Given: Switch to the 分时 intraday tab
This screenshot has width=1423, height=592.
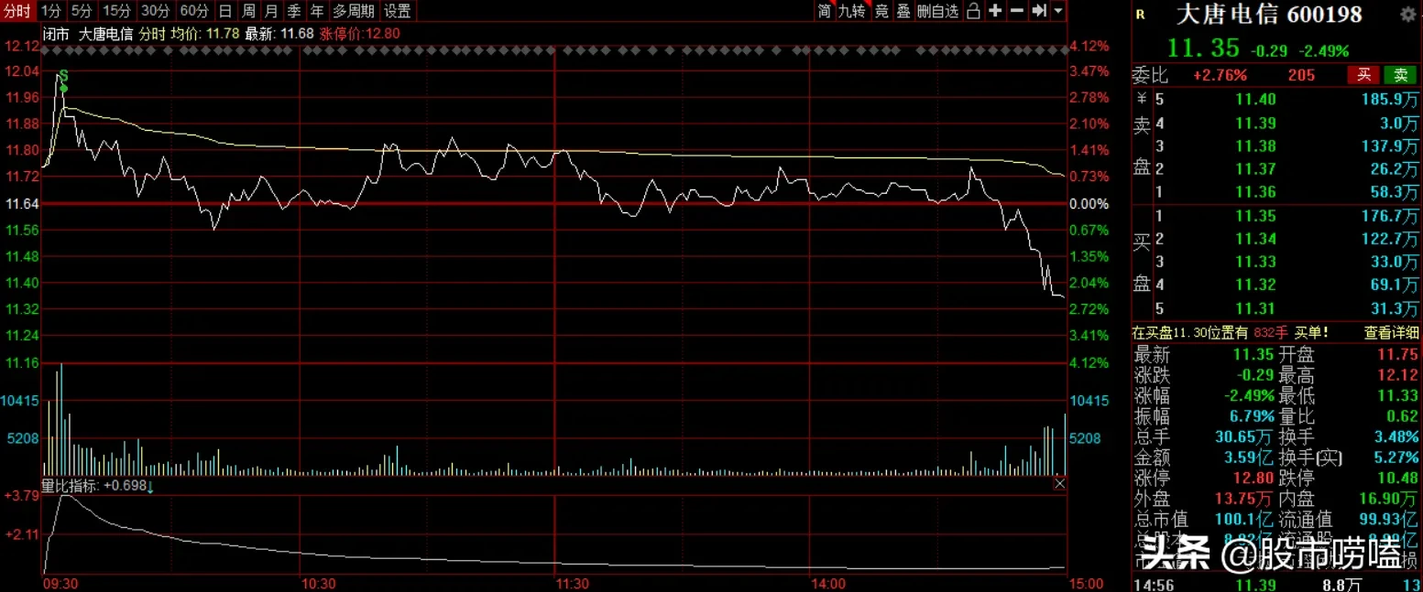Looking at the screenshot, I should point(18,11).
